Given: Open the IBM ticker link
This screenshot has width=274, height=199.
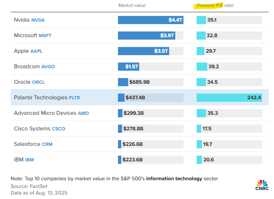Looking at the screenshot, I should click(30, 160).
